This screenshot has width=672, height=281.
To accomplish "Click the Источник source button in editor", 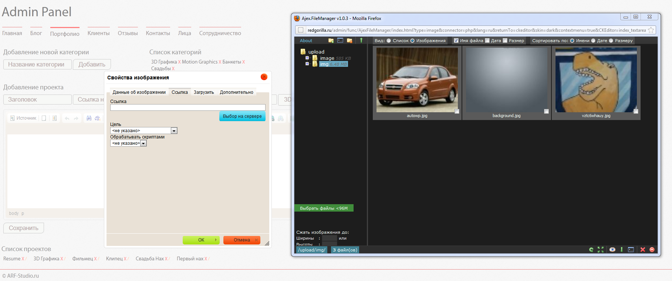I will [x=23, y=118].
